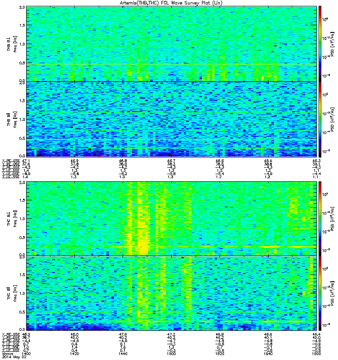
Task: Click the 'X_RE_GSE' row label under the THB panels
Action: pos(11,161)
